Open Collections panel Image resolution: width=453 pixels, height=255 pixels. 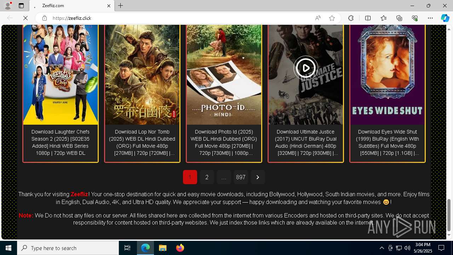(399, 18)
